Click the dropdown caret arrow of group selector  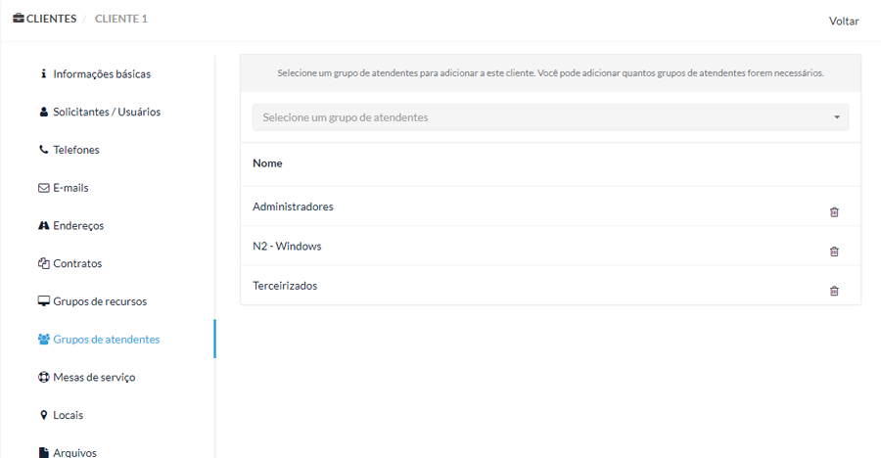837,117
